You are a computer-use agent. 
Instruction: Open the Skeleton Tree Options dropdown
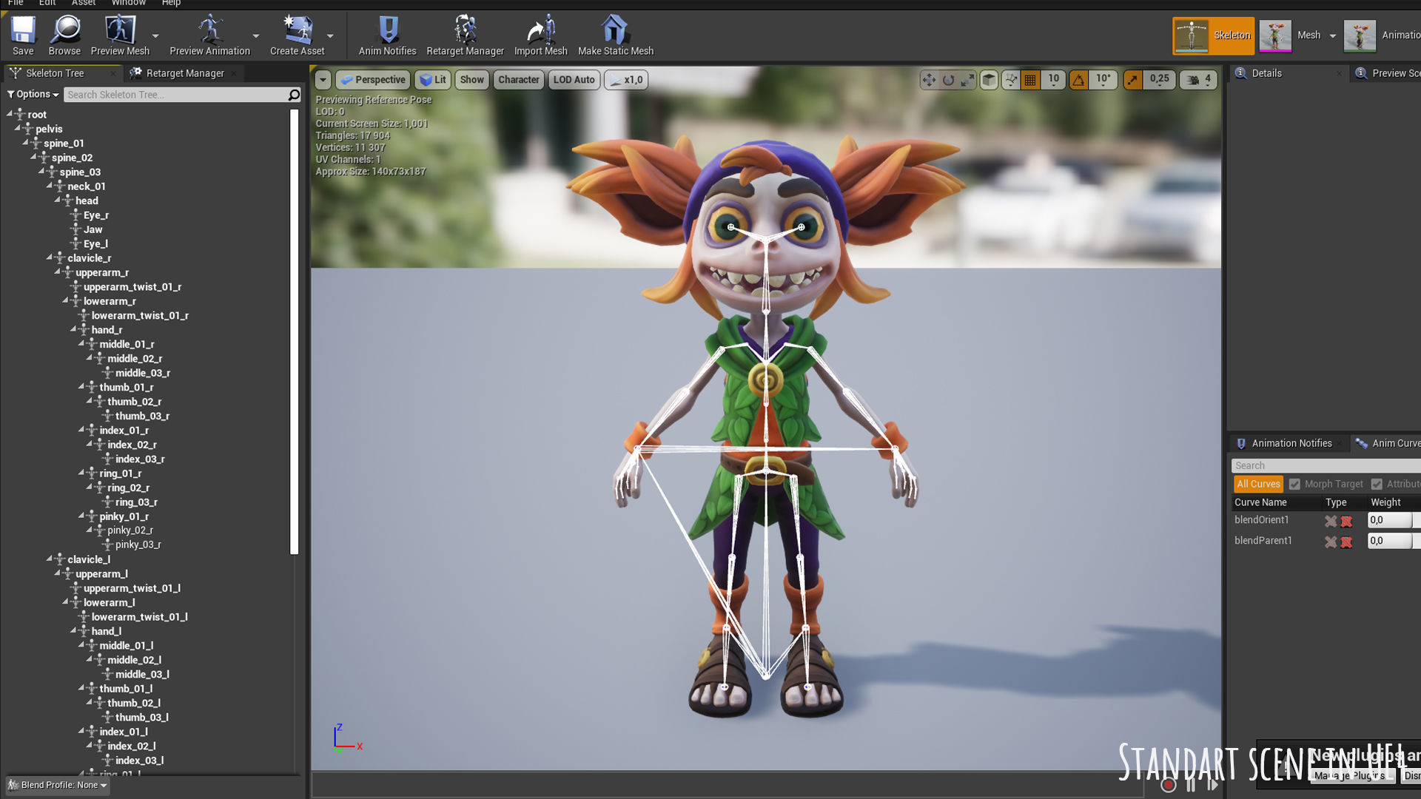(33, 94)
